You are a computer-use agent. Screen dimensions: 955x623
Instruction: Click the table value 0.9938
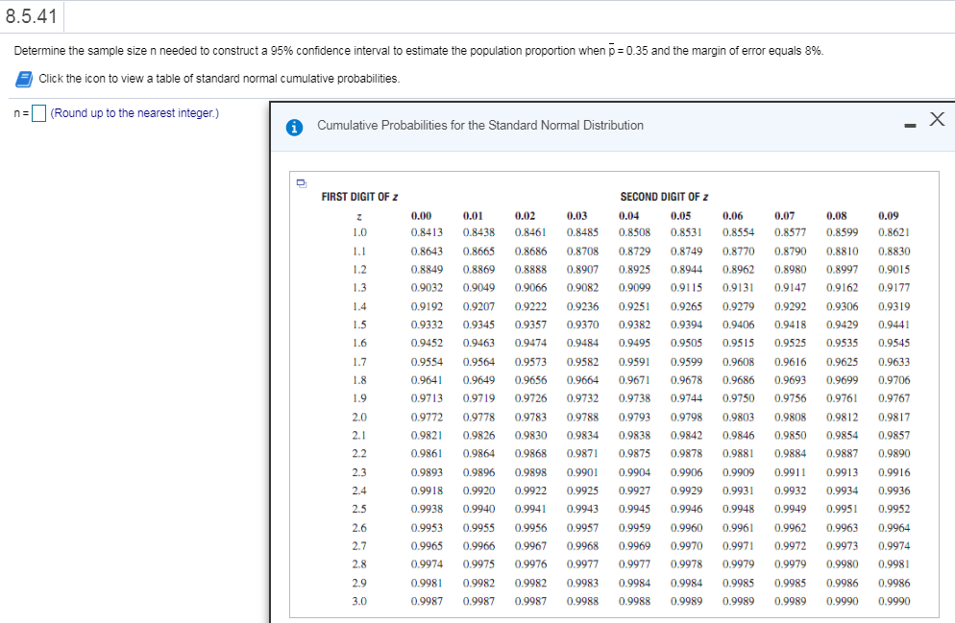[x=427, y=509]
